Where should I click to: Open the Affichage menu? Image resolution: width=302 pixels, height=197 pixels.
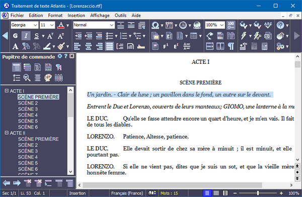[100, 16]
